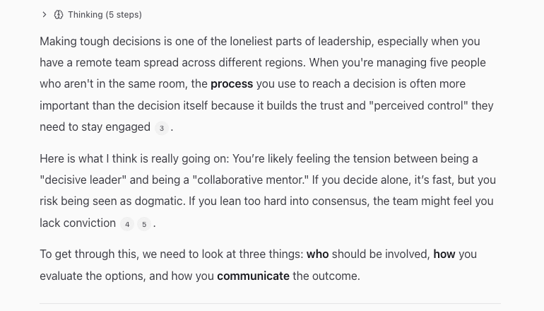Click the bold word "process"
The height and width of the screenshot is (311, 544).
point(232,84)
